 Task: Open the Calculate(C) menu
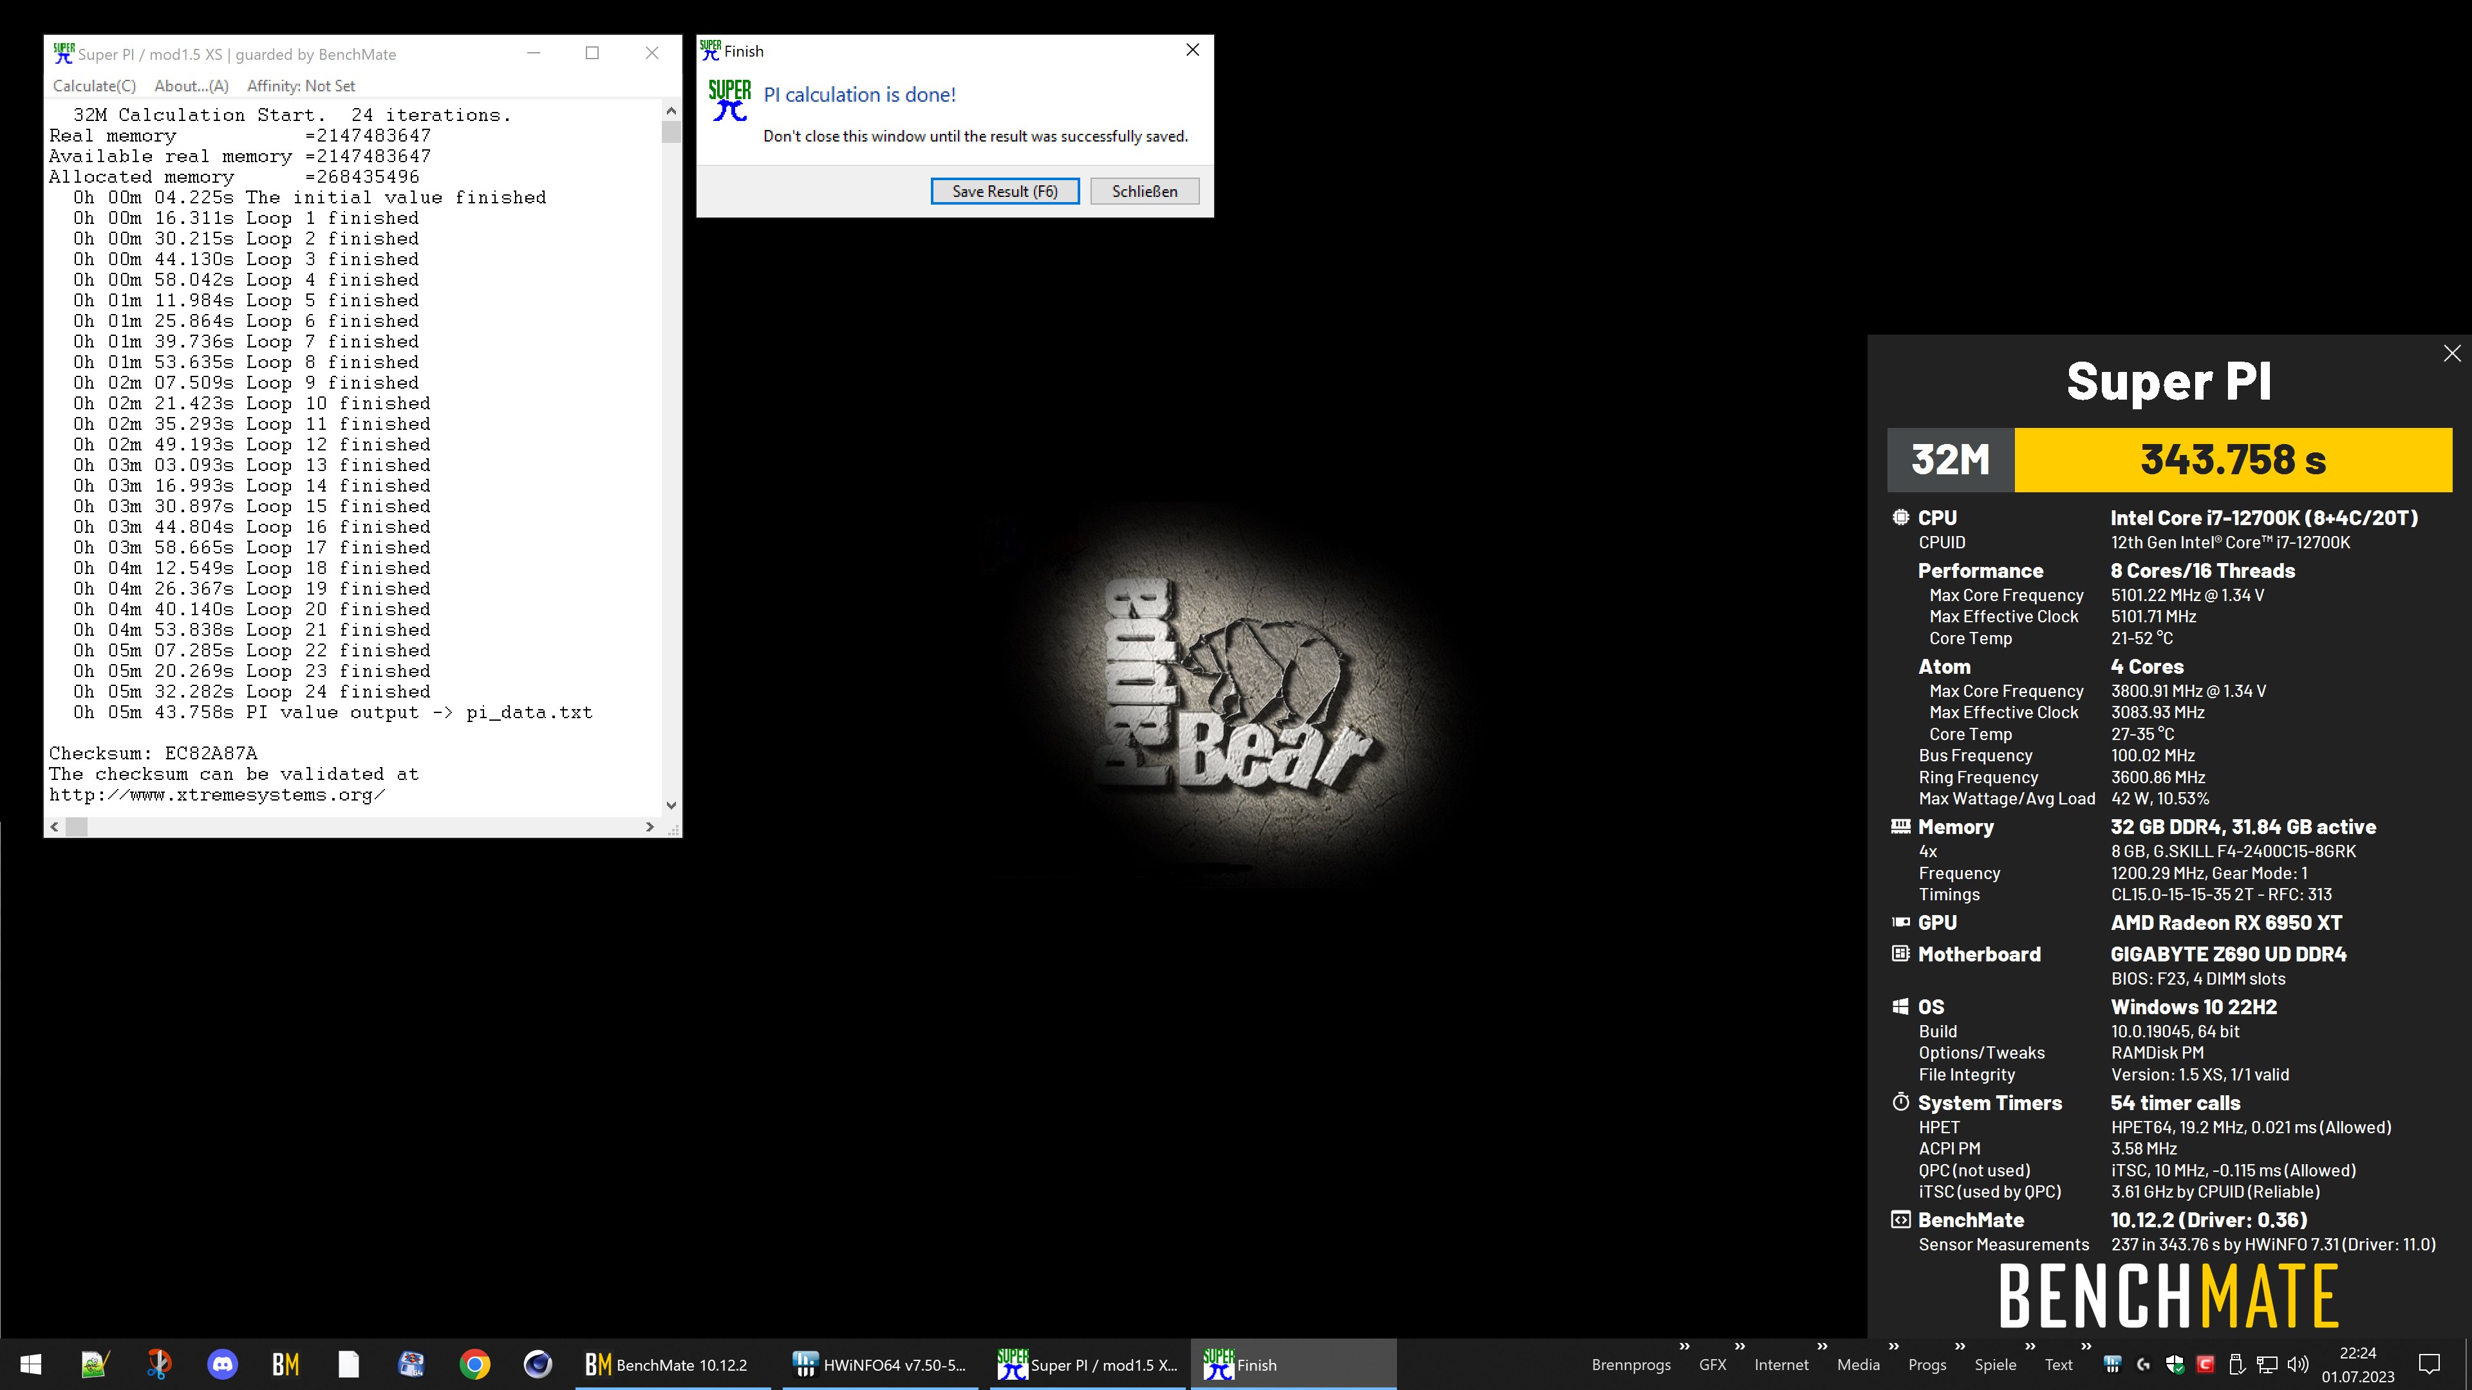94,86
